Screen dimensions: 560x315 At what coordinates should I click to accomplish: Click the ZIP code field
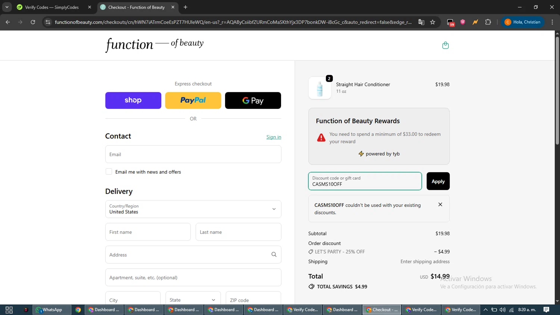[x=253, y=300]
